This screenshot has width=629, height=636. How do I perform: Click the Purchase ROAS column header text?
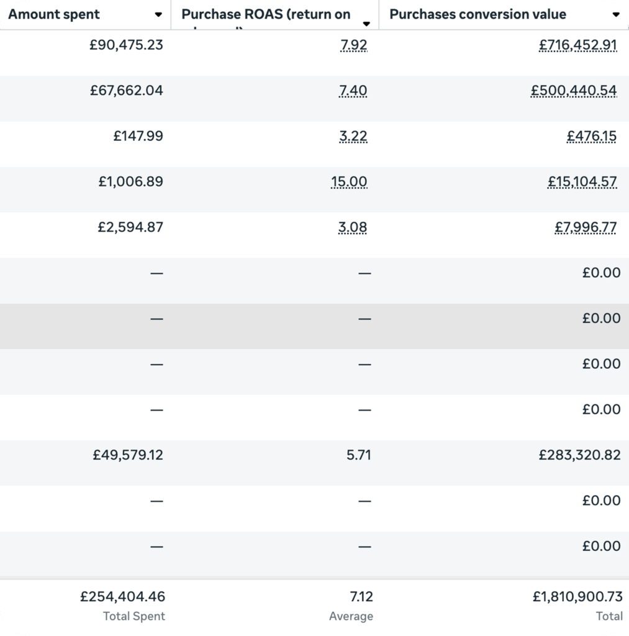pyautogui.click(x=266, y=14)
